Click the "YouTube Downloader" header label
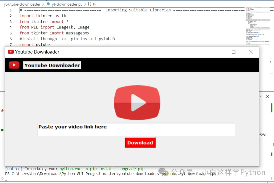Screen dimensions: 274x183 tap(52, 65)
